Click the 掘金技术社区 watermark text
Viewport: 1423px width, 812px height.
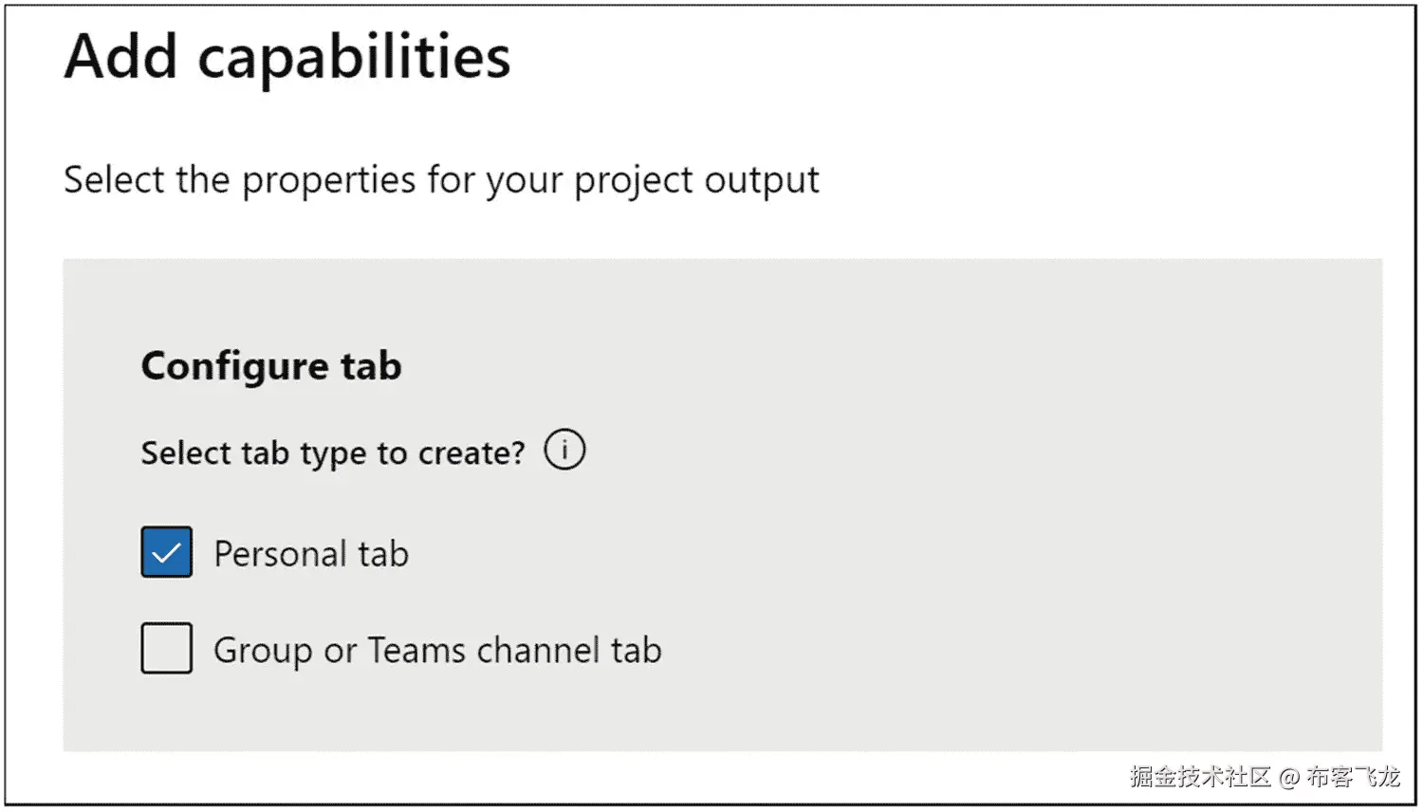(1200, 777)
